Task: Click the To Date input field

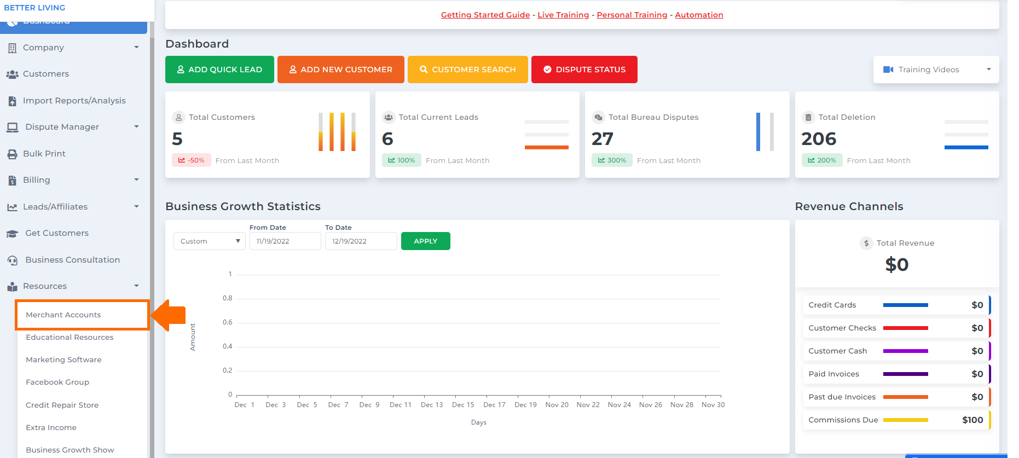Action: [x=361, y=241]
